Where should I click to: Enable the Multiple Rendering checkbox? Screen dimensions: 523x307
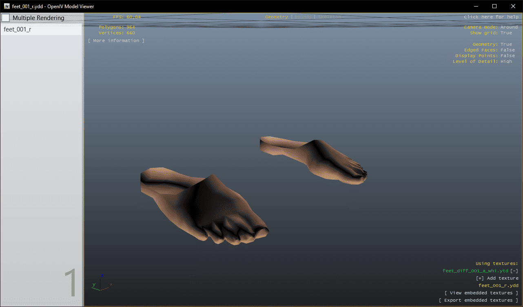click(x=6, y=18)
